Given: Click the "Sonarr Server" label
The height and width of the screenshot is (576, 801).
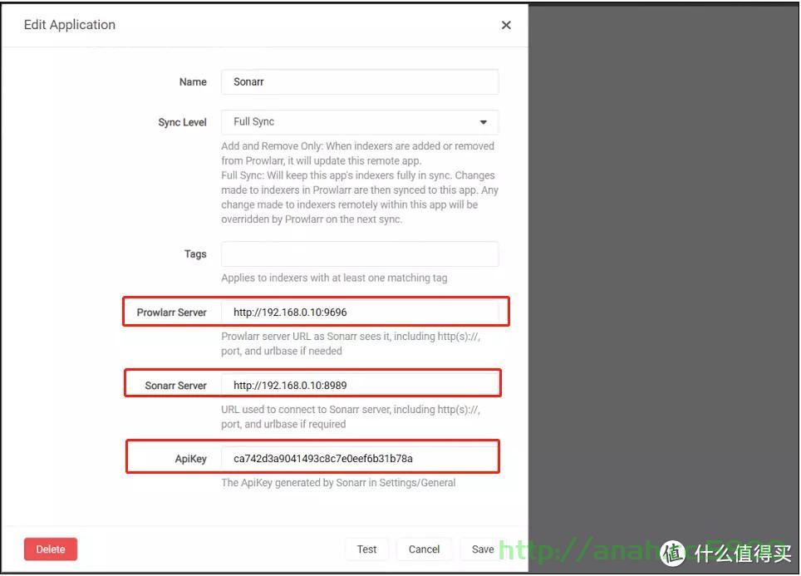Looking at the screenshot, I should [175, 386].
